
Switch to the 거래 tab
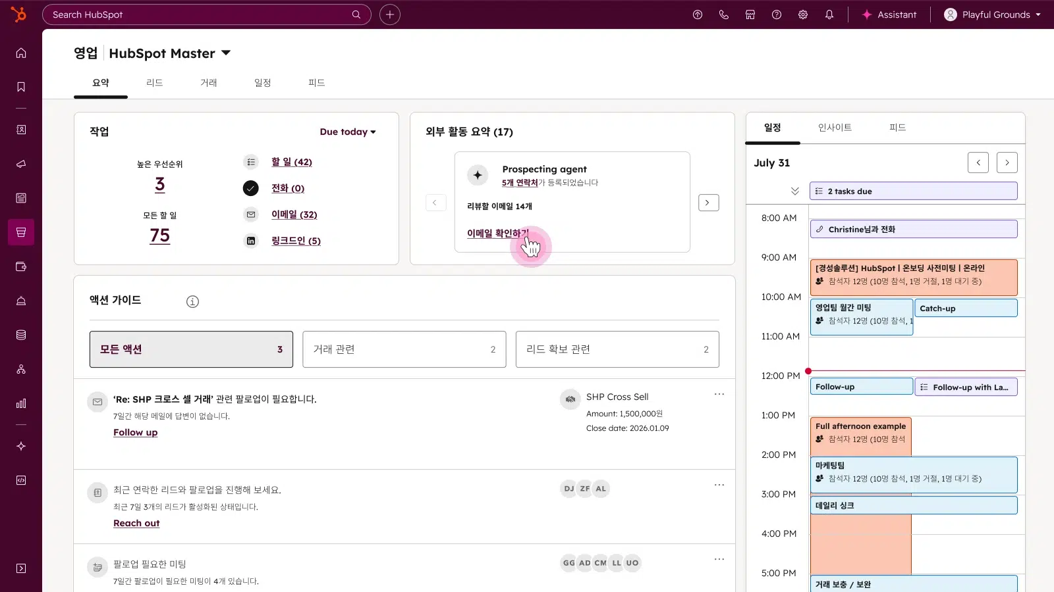[209, 83]
